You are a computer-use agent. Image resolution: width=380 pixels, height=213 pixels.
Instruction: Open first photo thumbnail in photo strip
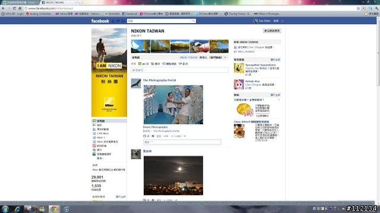pyautogui.click(x=141, y=46)
